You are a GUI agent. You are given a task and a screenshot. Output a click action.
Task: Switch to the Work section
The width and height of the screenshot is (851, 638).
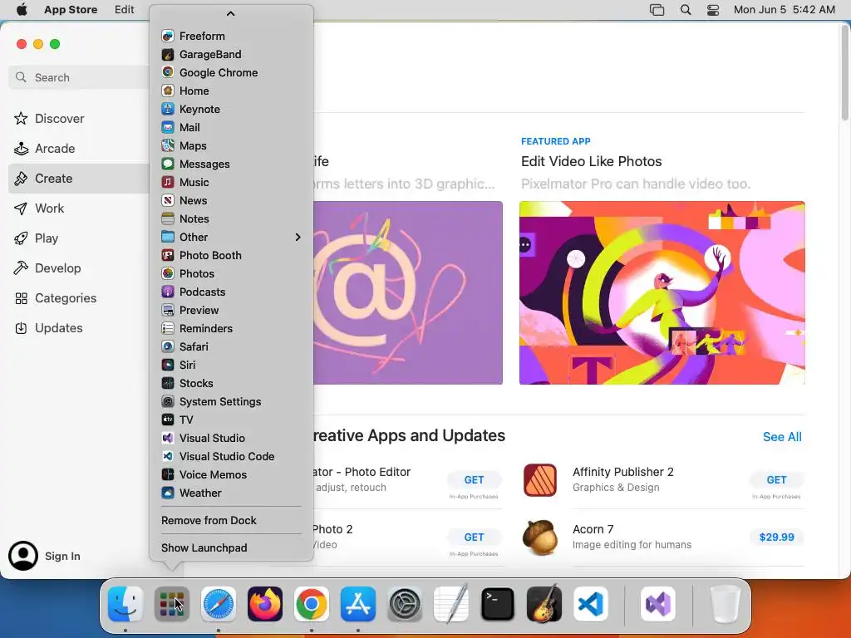coord(79,209)
